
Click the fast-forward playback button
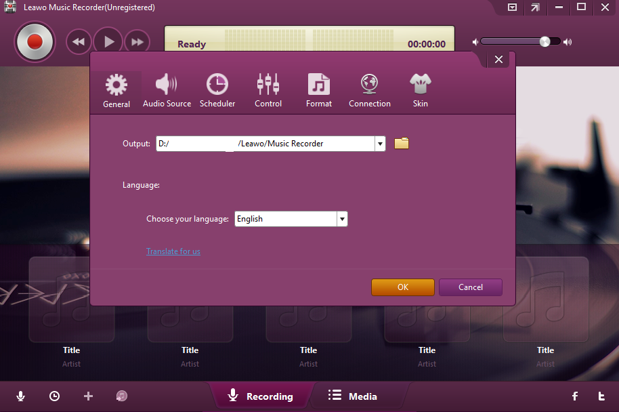[137, 41]
